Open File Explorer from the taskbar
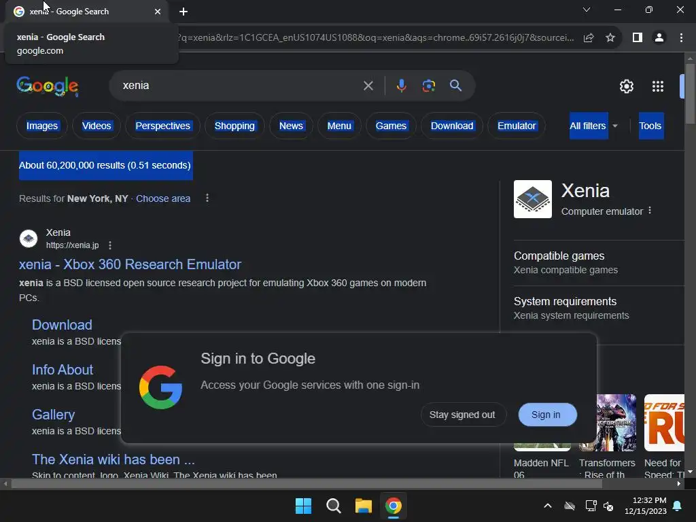 coord(364,506)
